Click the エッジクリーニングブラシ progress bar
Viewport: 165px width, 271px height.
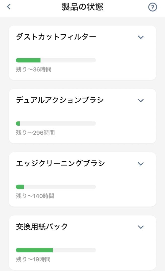click(x=56, y=187)
